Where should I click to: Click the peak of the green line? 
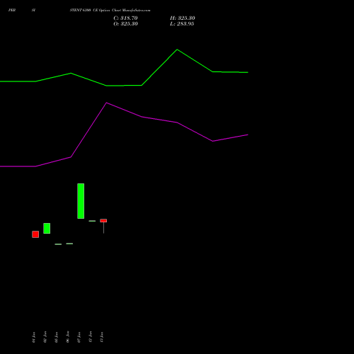click(x=177, y=50)
